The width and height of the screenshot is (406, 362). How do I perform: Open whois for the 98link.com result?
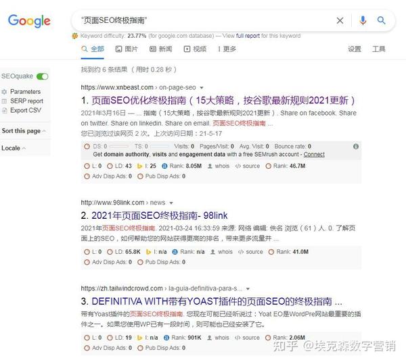pyautogui.click(x=221, y=252)
